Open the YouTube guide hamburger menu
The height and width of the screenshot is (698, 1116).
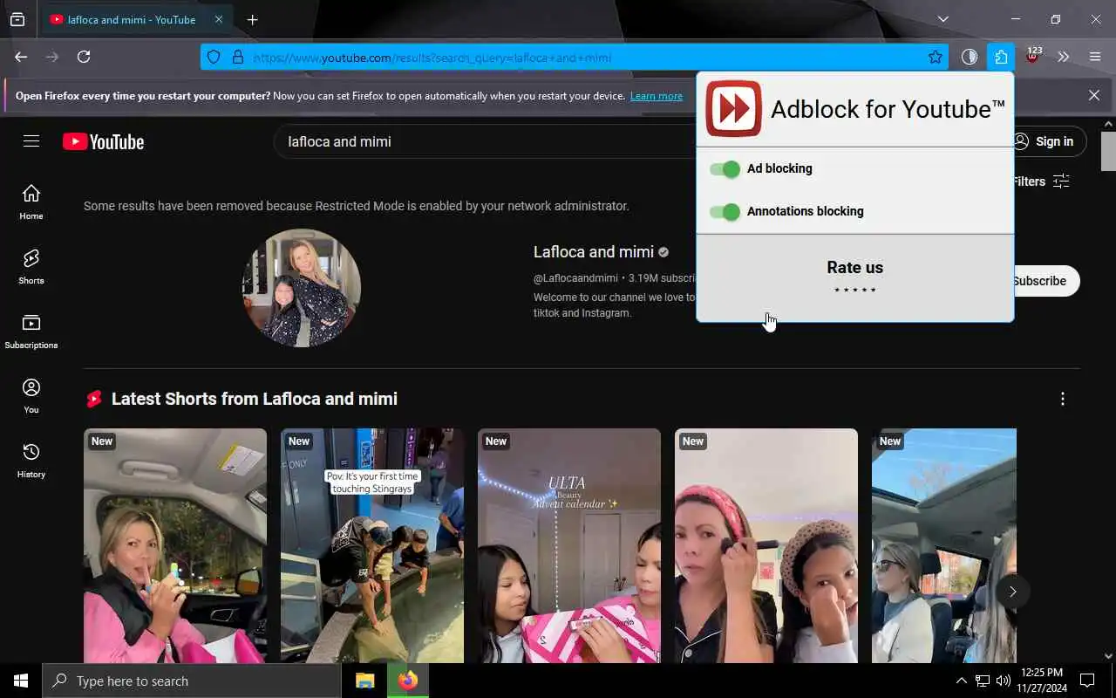(x=31, y=141)
